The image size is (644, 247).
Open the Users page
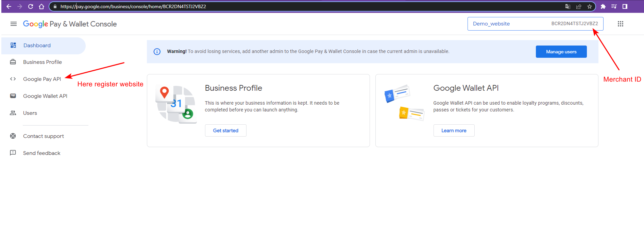(x=30, y=113)
